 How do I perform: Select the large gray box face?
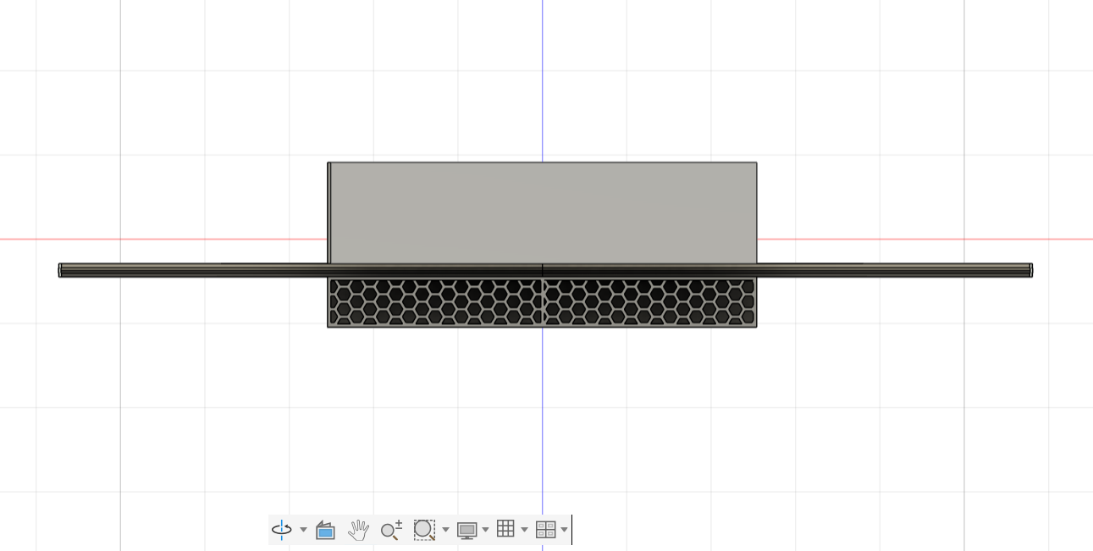[543, 212]
